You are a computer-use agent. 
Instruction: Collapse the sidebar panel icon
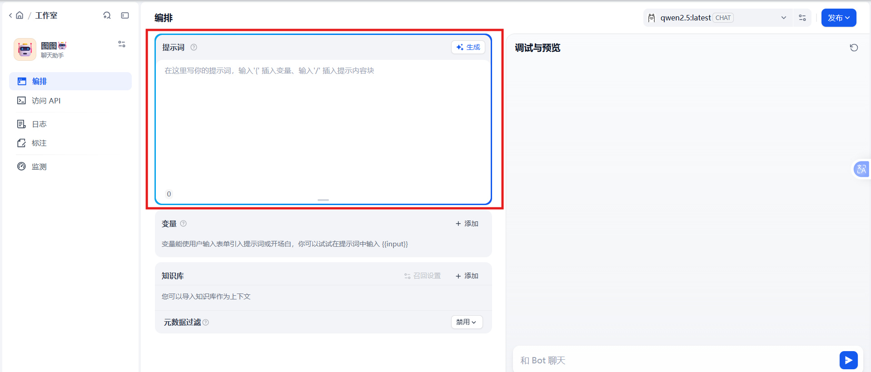pyautogui.click(x=125, y=15)
